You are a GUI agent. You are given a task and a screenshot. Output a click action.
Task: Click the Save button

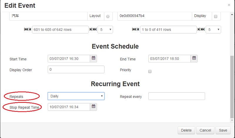(223, 130)
